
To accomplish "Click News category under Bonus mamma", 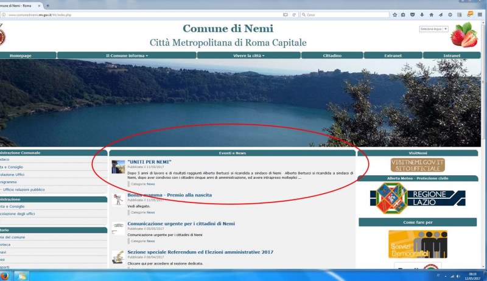I will coord(150,212).
